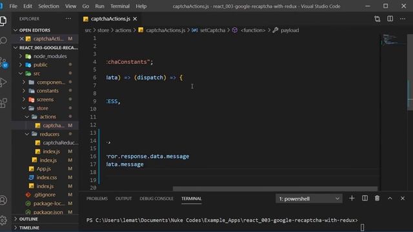Open package.json in the explorer
Image resolution: width=413 pixels, height=232 pixels.
[45, 212]
